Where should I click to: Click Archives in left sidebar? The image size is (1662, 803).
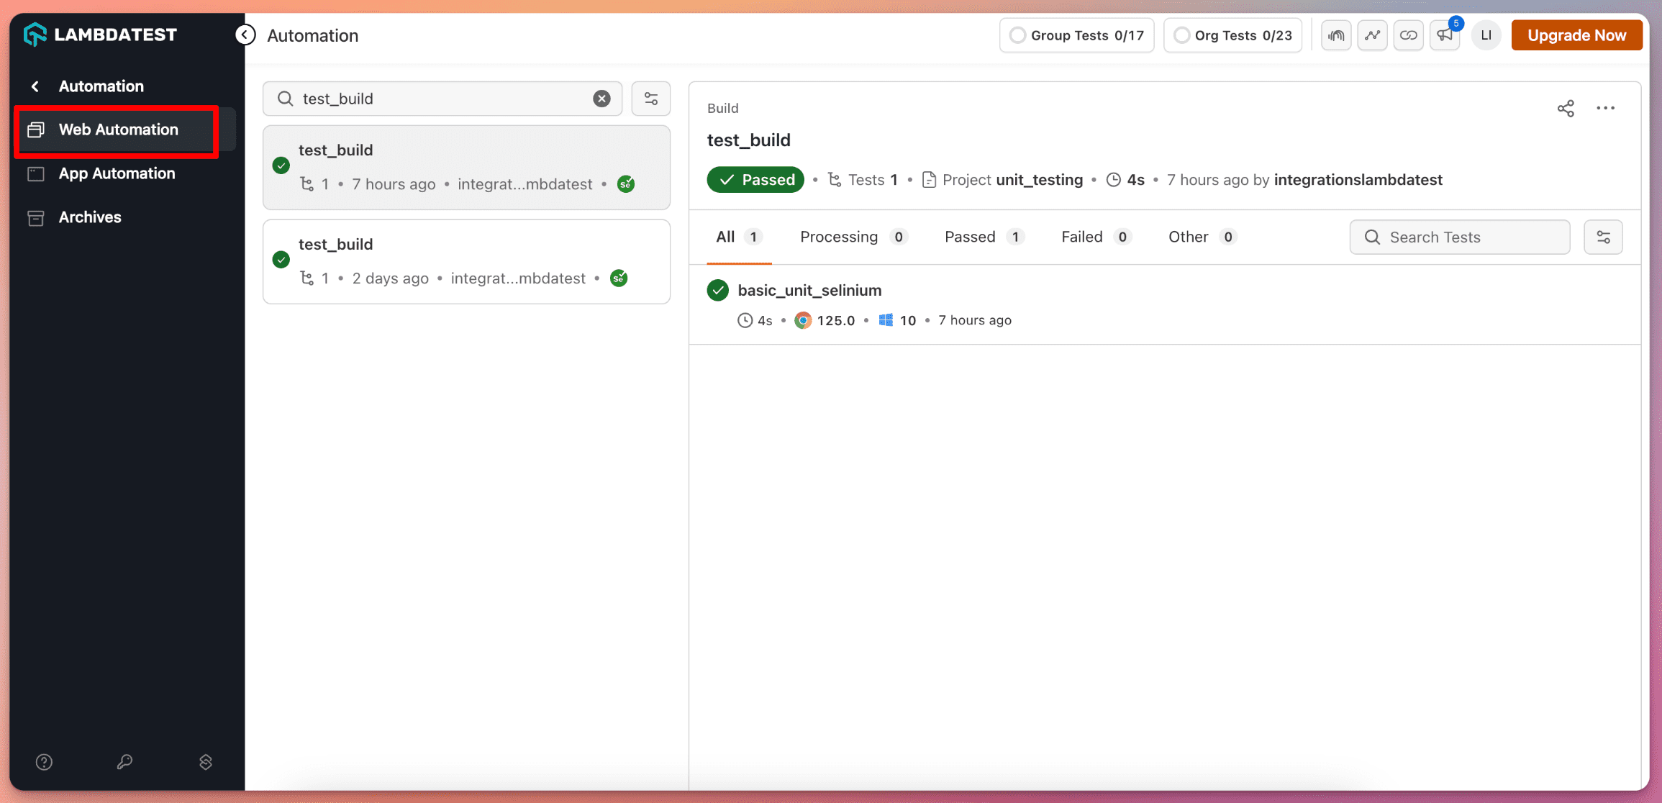pos(90,217)
